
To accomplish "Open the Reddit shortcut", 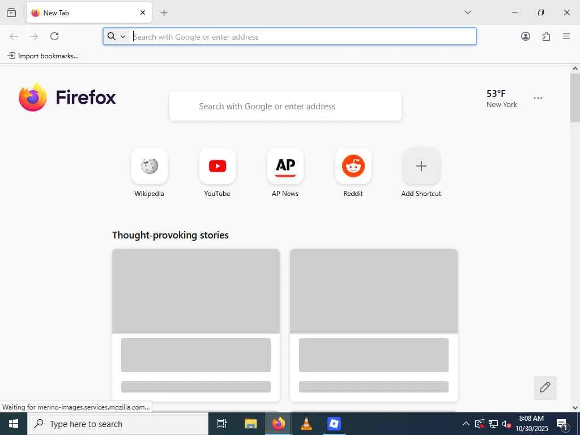I will coord(353,173).
